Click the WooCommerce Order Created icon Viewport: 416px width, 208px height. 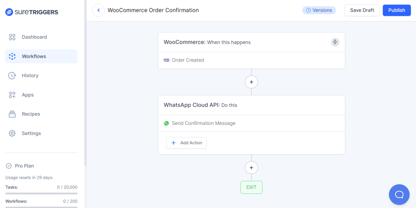pyautogui.click(x=167, y=60)
